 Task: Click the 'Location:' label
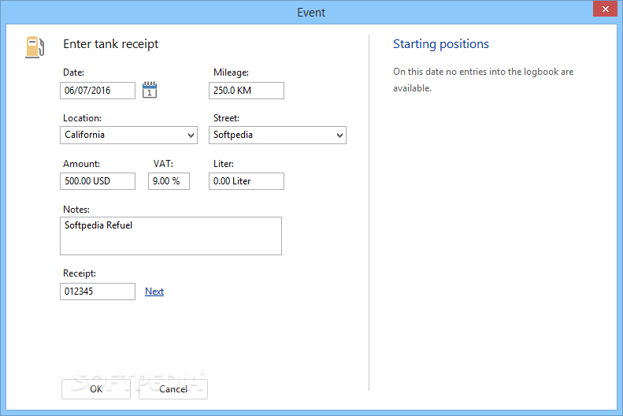82,118
